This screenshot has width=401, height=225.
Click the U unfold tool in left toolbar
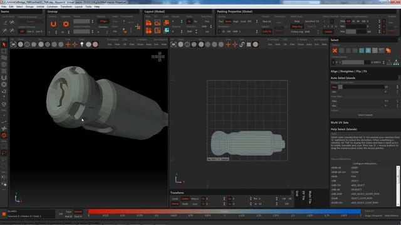(4, 77)
